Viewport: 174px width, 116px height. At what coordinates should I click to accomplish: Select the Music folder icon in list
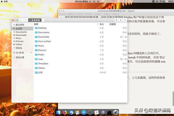(x=36, y=46)
